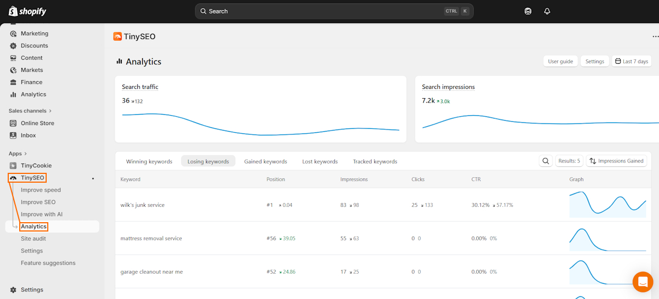Screen dimensions: 659x299
Task: Open Improve with AI submenu item
Action: [x=42, y=214]
